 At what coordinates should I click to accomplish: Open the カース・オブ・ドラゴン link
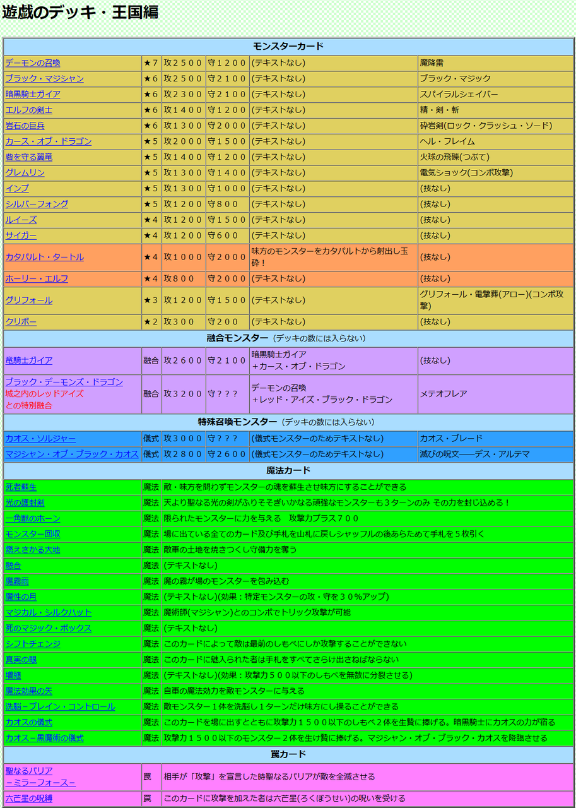[49, 141]
